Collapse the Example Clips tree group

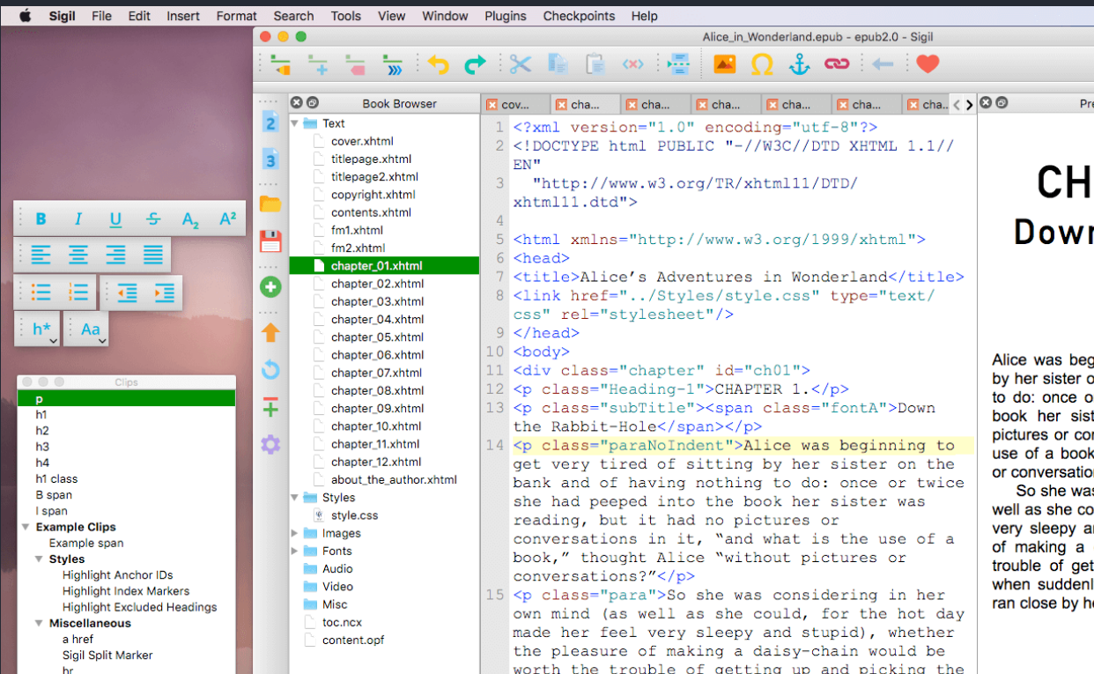point(25,527)
